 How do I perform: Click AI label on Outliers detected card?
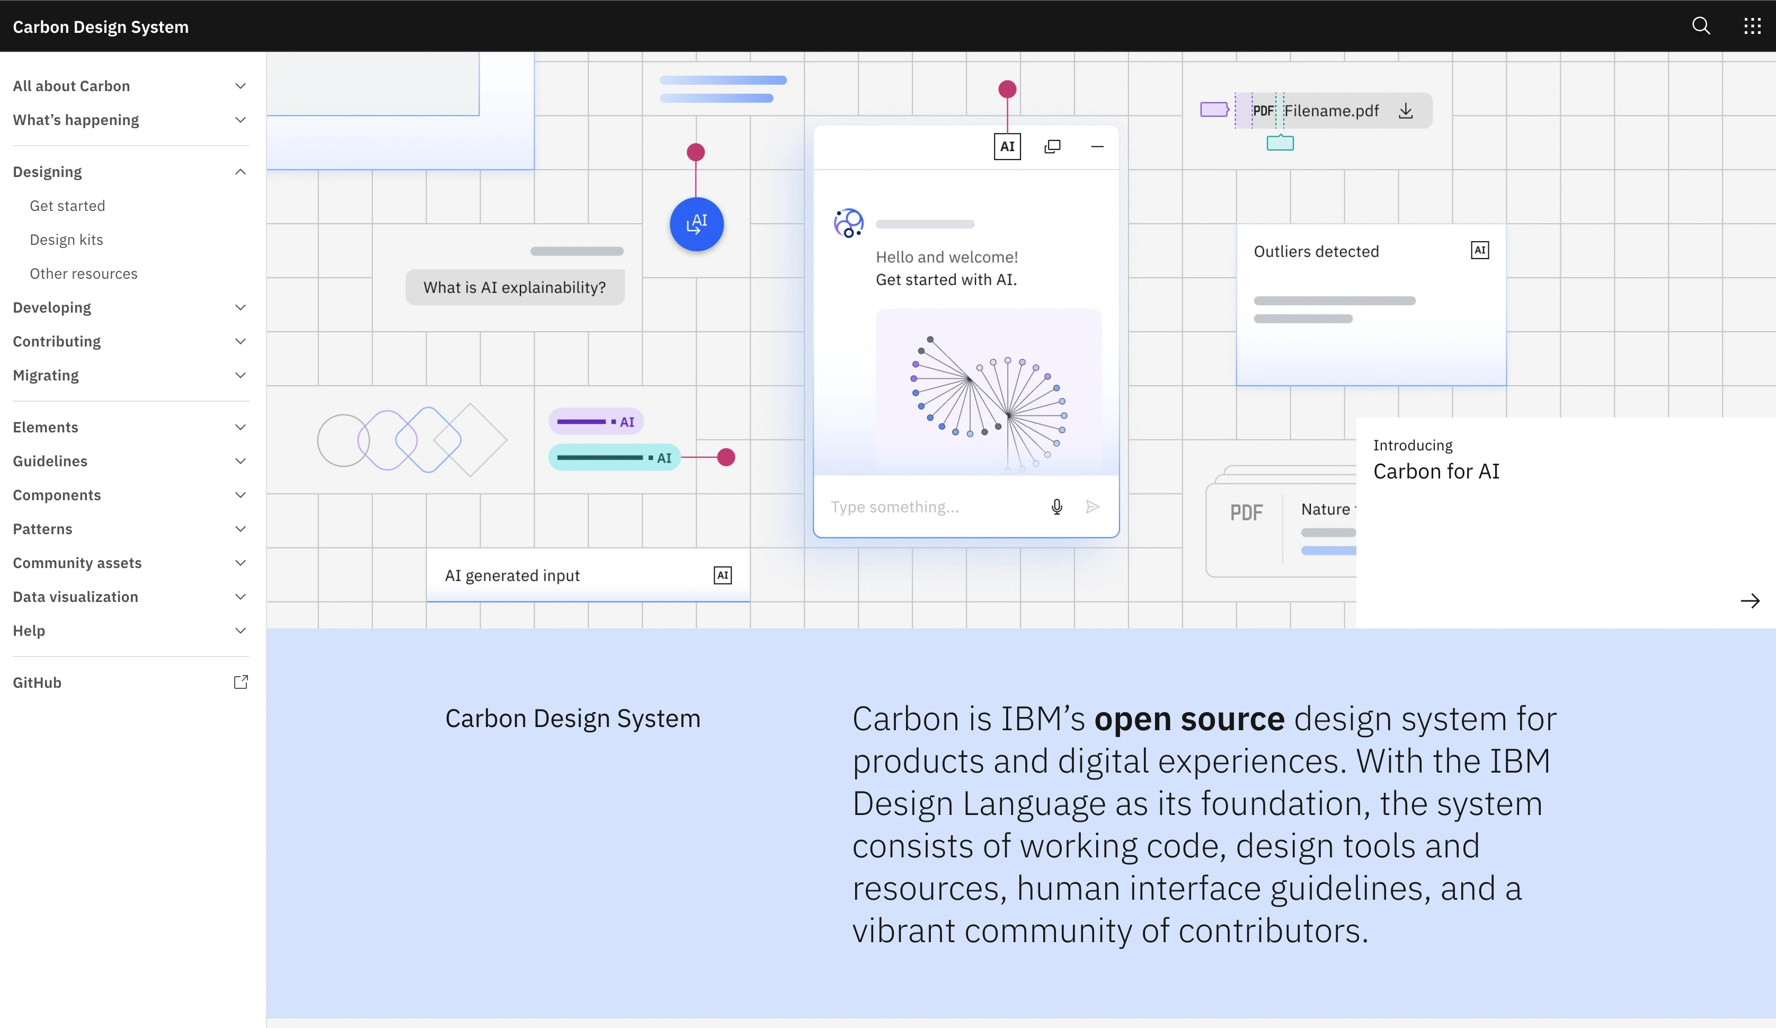(1479, 250)
